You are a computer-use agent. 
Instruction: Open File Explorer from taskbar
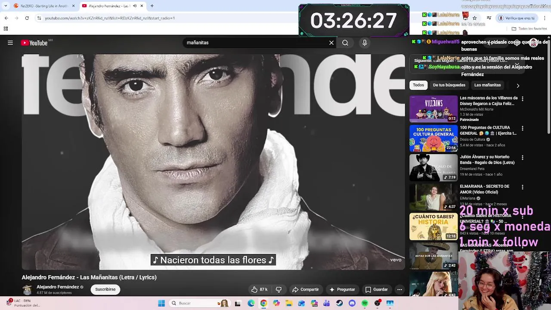coord(289,303)
